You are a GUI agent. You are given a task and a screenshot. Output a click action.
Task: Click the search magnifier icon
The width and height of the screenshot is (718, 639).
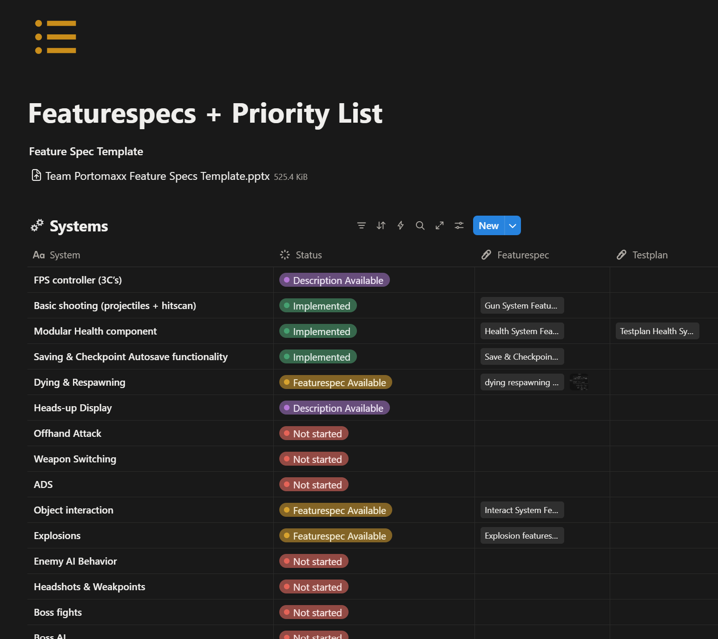(x=420, y=225)
